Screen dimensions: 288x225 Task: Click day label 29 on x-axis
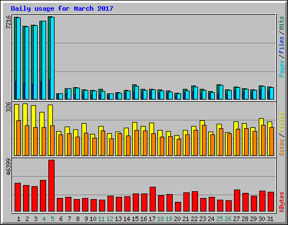click(x=253, y=219)
